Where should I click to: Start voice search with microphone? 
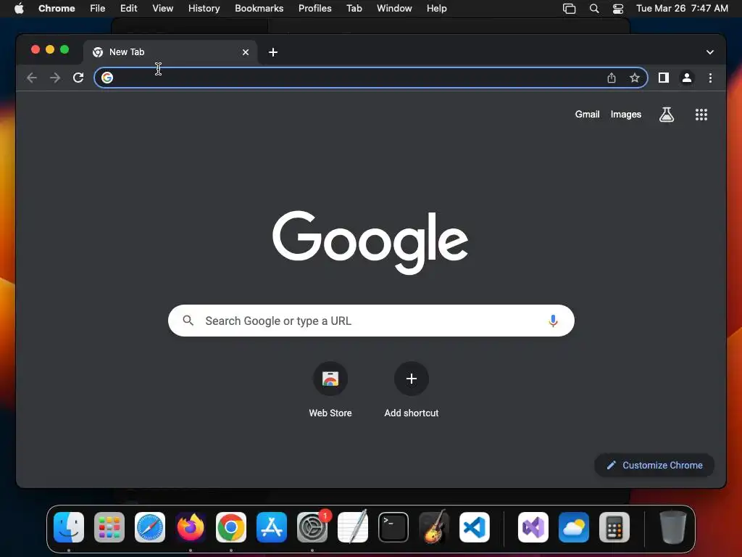(x=553, y=321)
